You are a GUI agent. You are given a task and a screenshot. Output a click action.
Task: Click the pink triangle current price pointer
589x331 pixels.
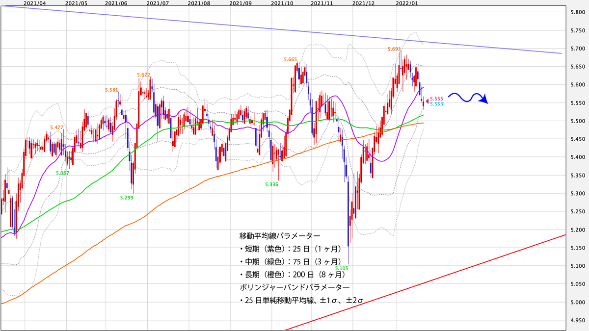pyautogui.click(x=426, y=102)
